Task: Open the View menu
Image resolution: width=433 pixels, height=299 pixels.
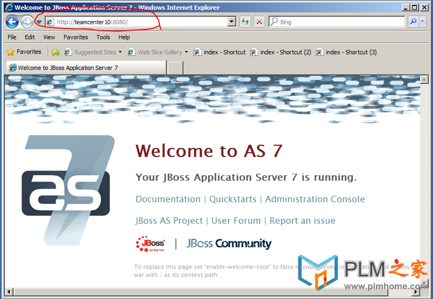Action: tap(49, 37)
